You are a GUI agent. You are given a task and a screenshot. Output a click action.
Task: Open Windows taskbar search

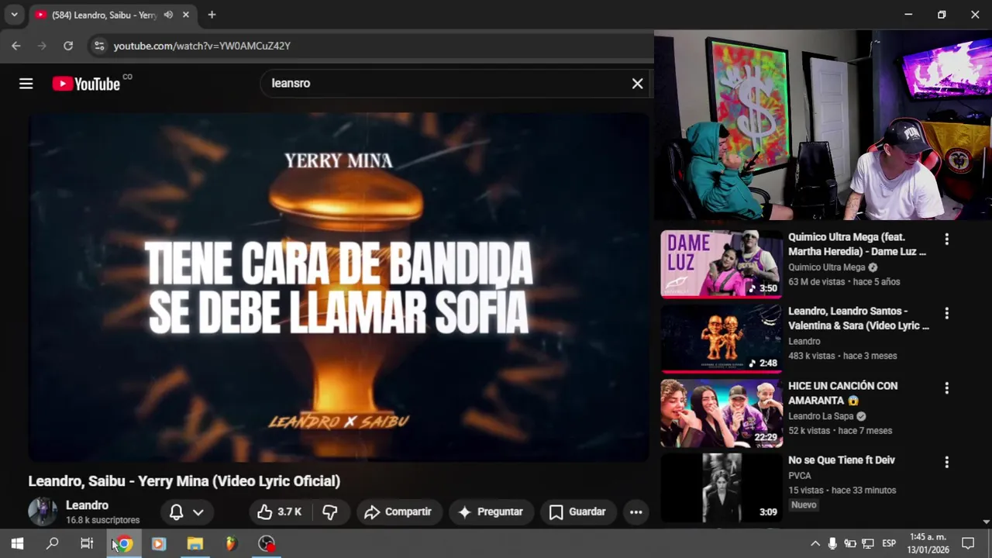(52, 543)
